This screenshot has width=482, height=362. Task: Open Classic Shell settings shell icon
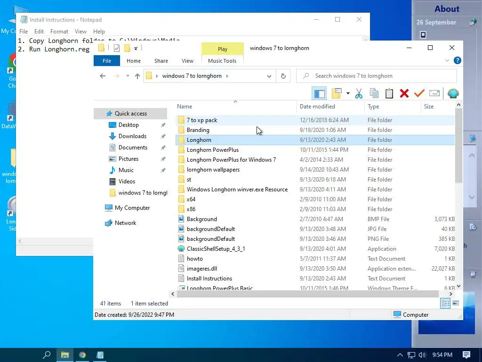tap(453, 93)
